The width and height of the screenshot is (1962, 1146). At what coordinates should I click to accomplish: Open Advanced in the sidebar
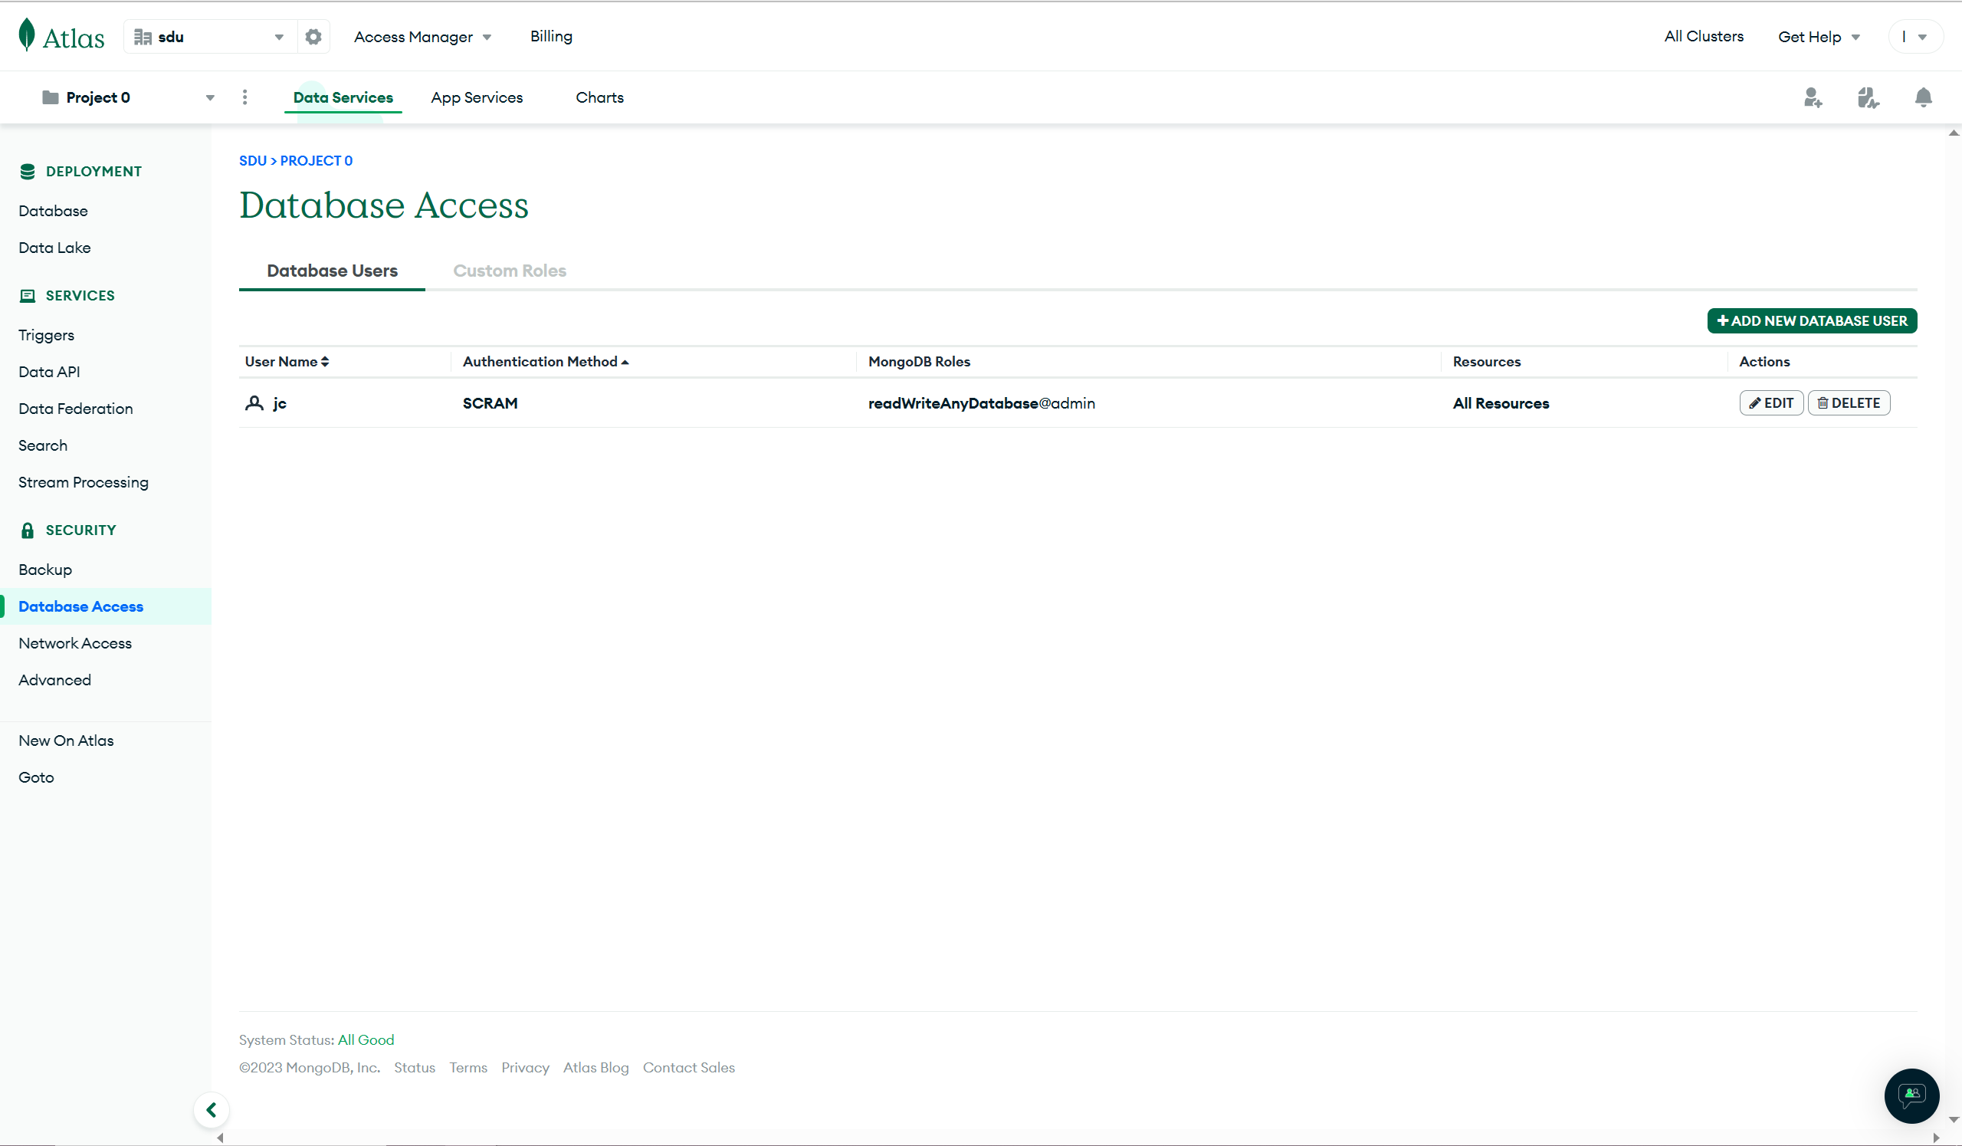pos(54,680)
